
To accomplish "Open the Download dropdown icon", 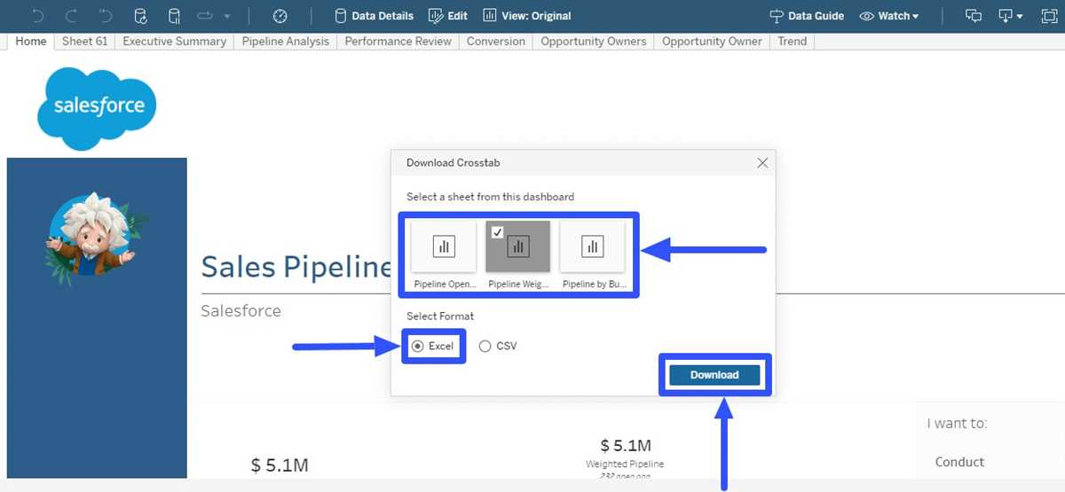I will (1010, 16).
